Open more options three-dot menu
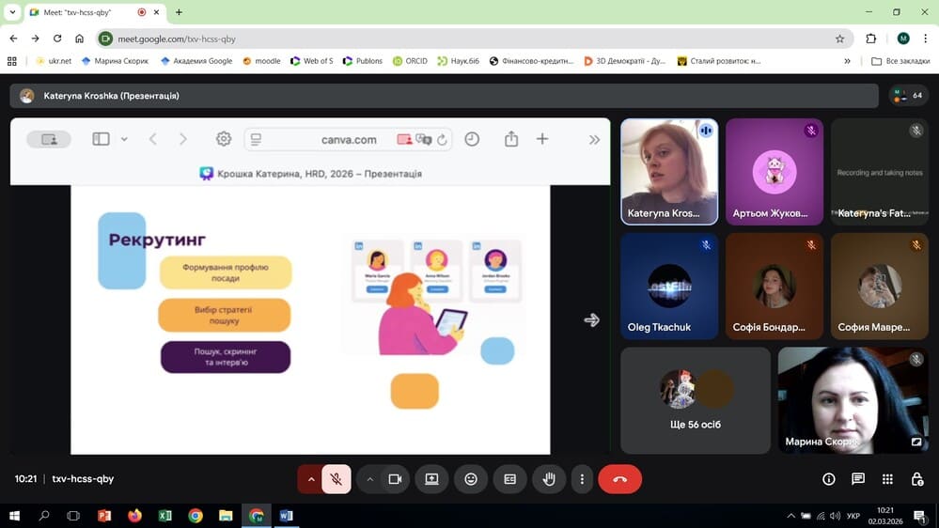 [x=583, y=479]
